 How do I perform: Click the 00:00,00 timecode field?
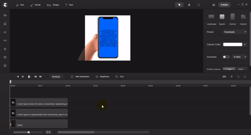(x=56, y=77)
